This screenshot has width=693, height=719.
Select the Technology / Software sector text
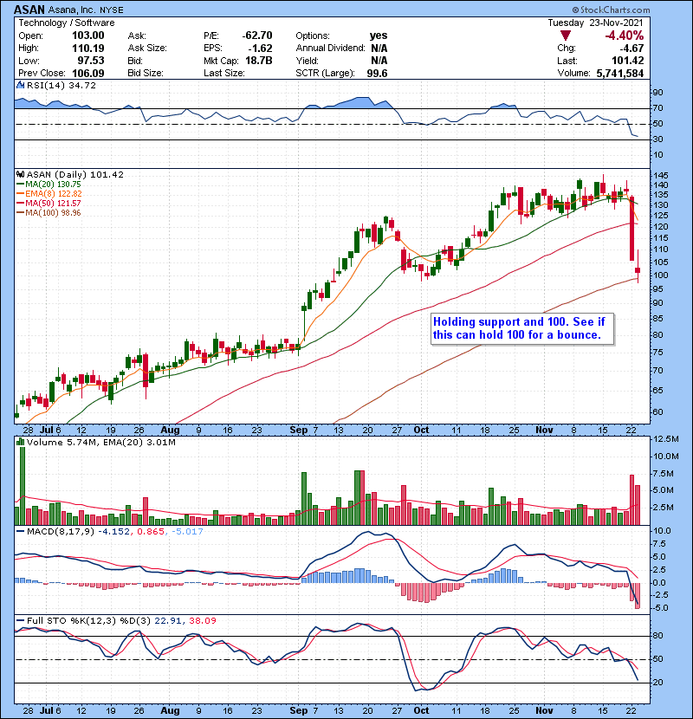67,23
